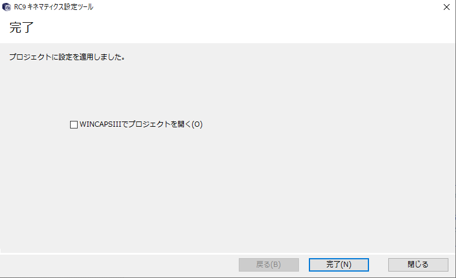
Task: Exit the tool via the bottom-right 閉じる button
Action: [x=418, y=265]
